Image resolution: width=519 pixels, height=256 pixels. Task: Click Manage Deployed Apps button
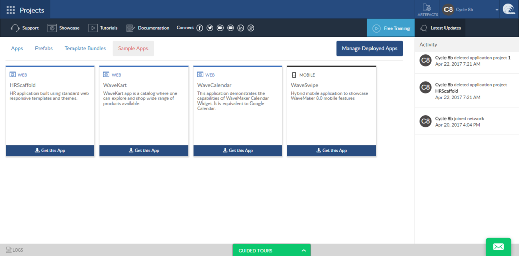click(x=369, y=48)
